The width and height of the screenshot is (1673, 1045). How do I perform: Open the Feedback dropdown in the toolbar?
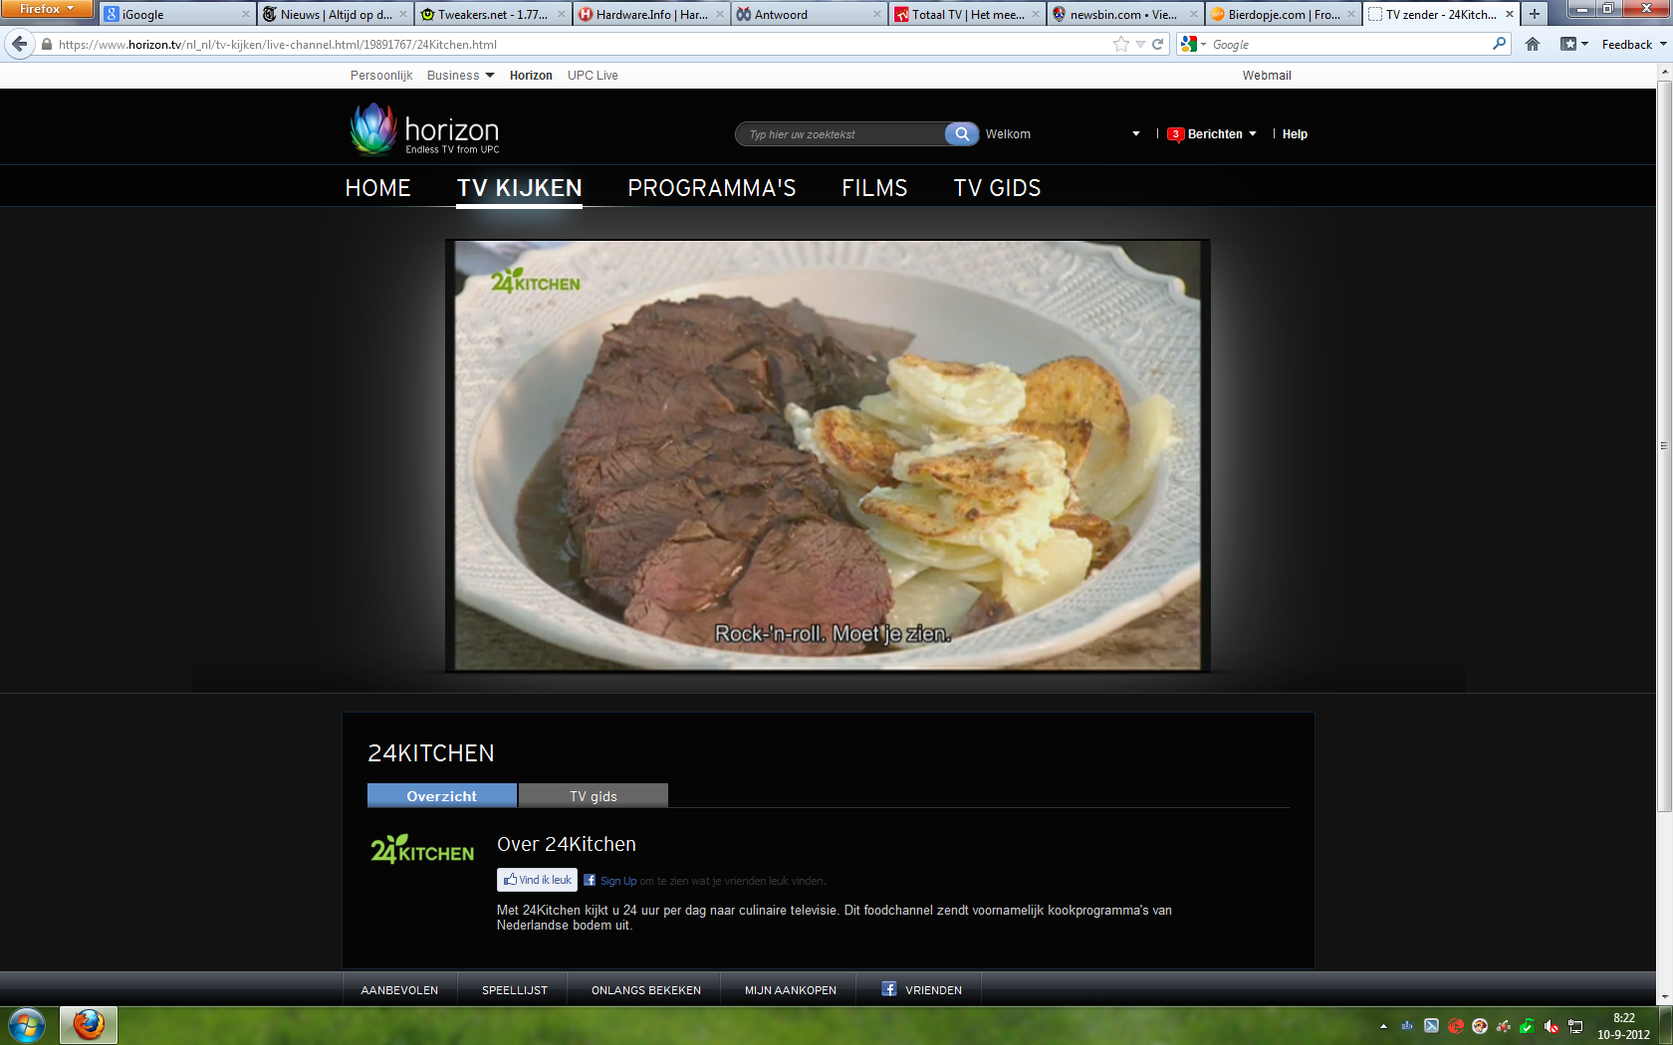click(1634, 45)
